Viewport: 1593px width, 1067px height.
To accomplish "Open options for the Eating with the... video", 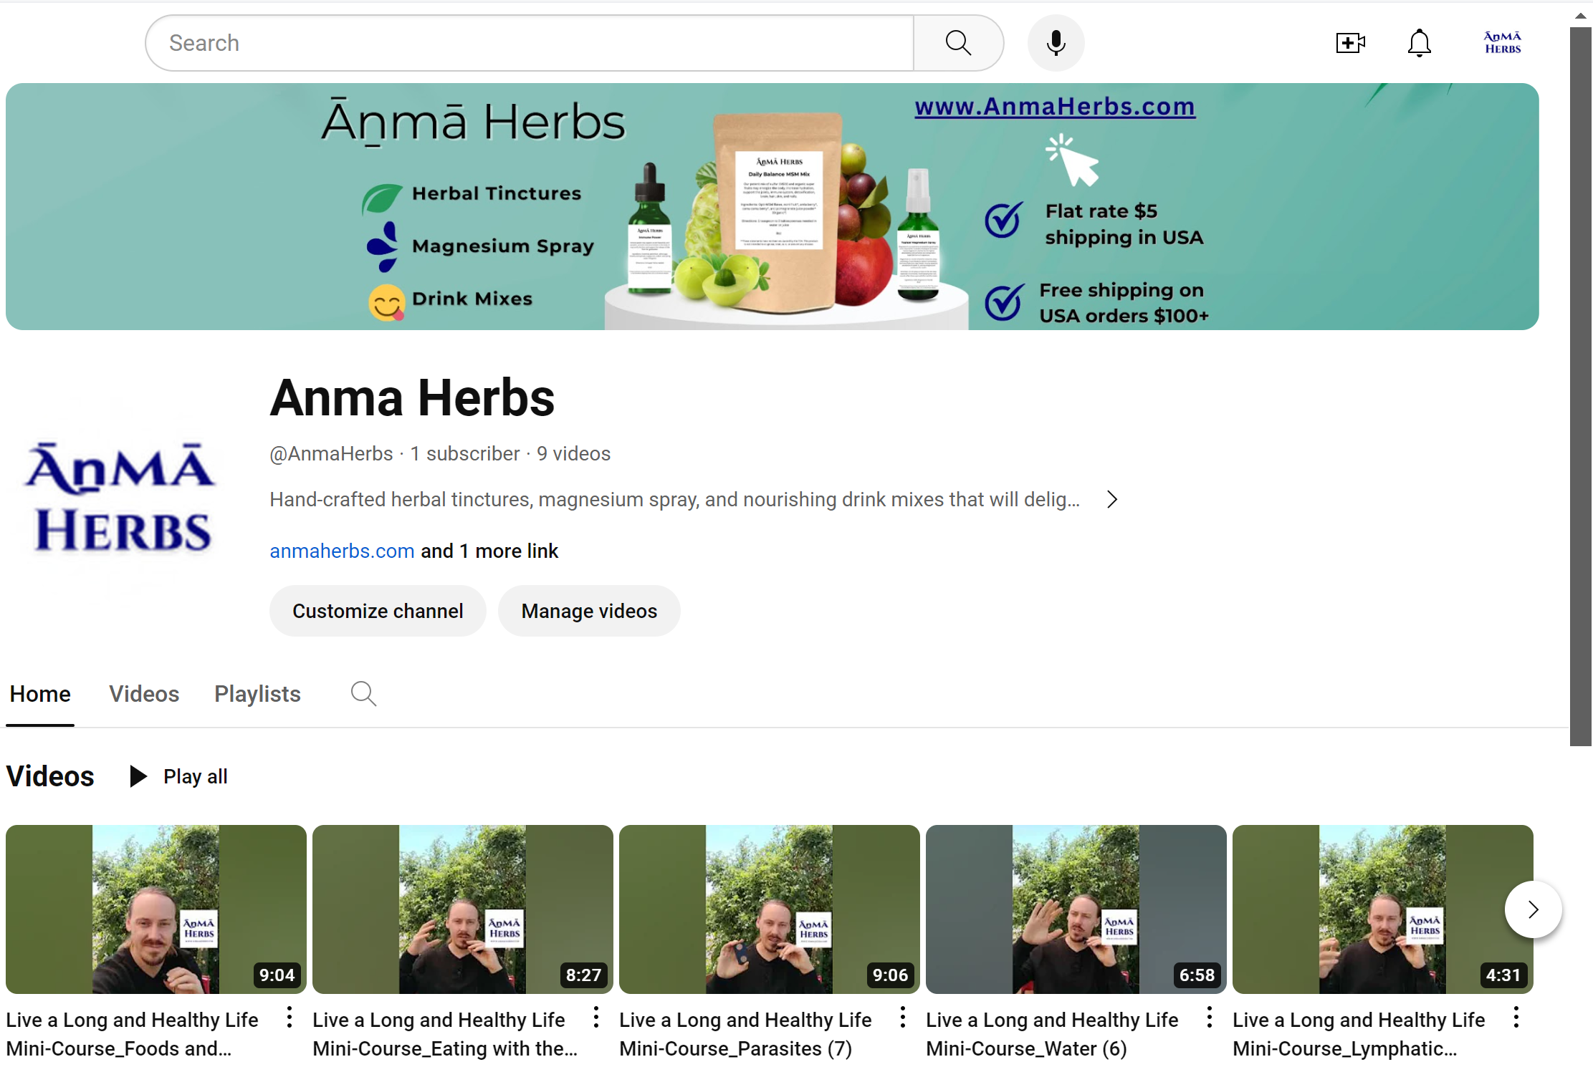I will point(595,1018).
